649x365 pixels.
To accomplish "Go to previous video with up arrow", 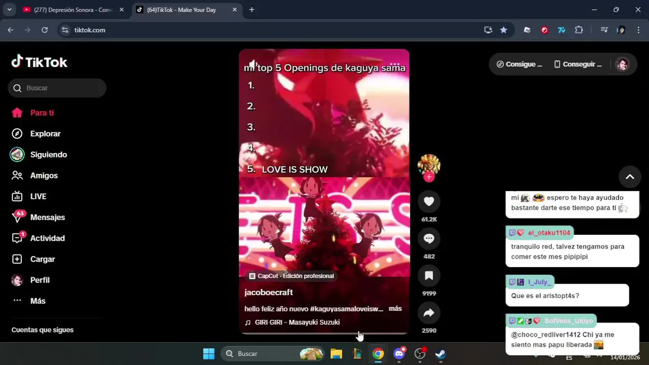I will coord(630,177).
